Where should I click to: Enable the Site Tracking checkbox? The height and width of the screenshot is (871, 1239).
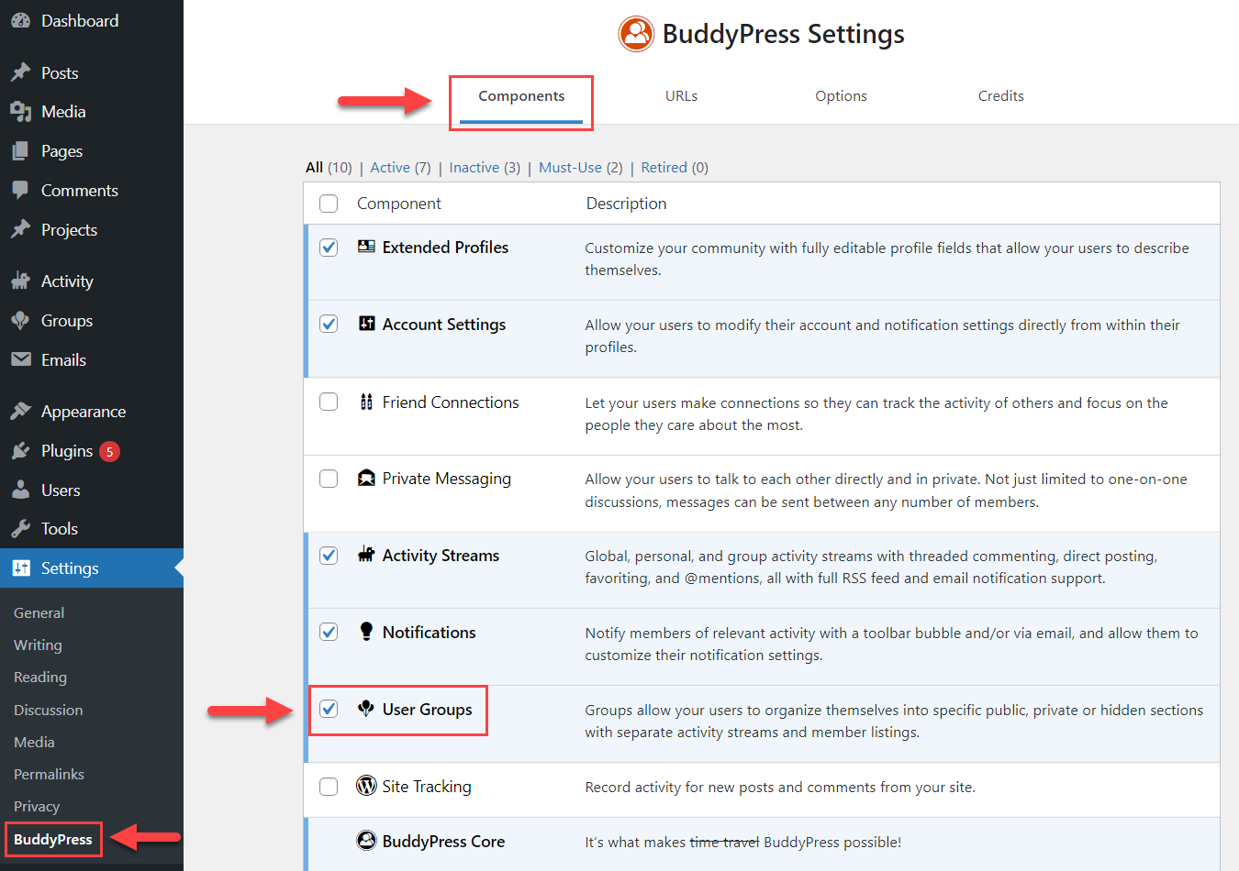pyautogui.click(x=329, y=787)
